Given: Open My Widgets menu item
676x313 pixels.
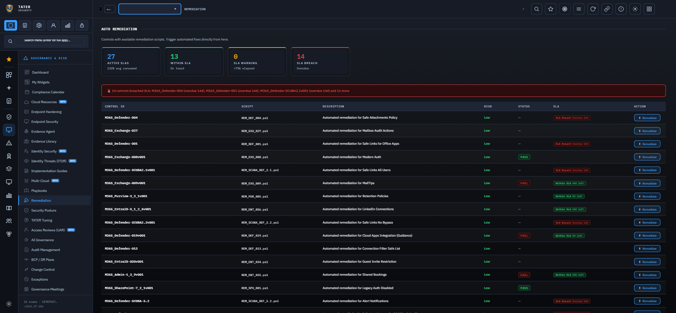Looking at the screenshot, I should point(55,82).
